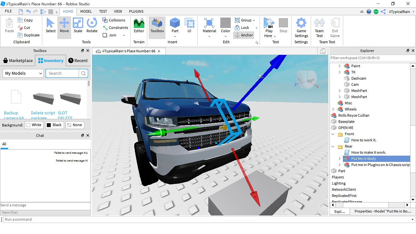Open the UI insert tool
The width and height of the screenshot is (416, 234).
189,26
